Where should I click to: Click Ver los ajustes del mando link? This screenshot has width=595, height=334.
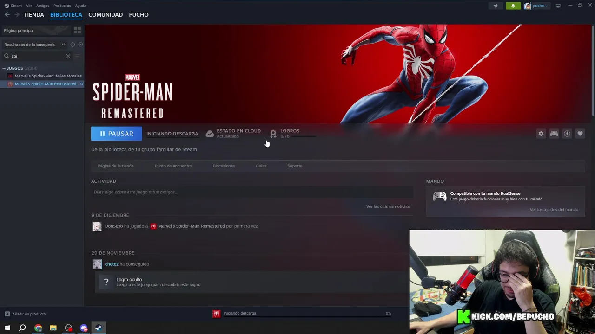click(554, 210)
